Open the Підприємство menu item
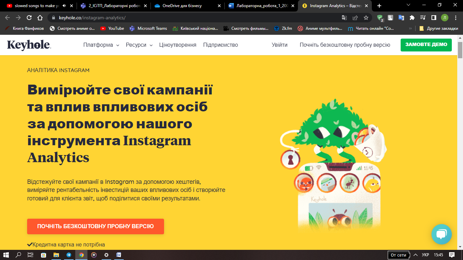 pyautogui.click(x=221, y=45)
